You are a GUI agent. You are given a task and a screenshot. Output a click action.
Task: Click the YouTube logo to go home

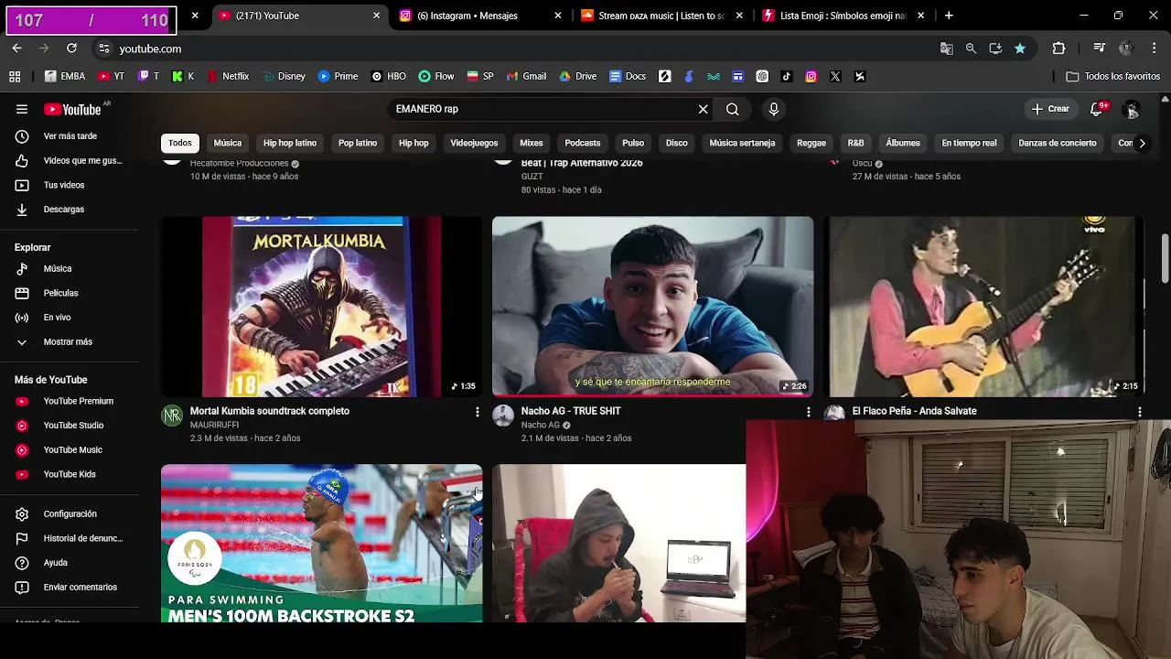coord(73,109)
